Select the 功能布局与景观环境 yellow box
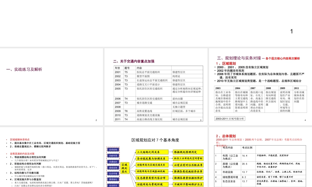312x187 pixels. [x=152, y=184]
